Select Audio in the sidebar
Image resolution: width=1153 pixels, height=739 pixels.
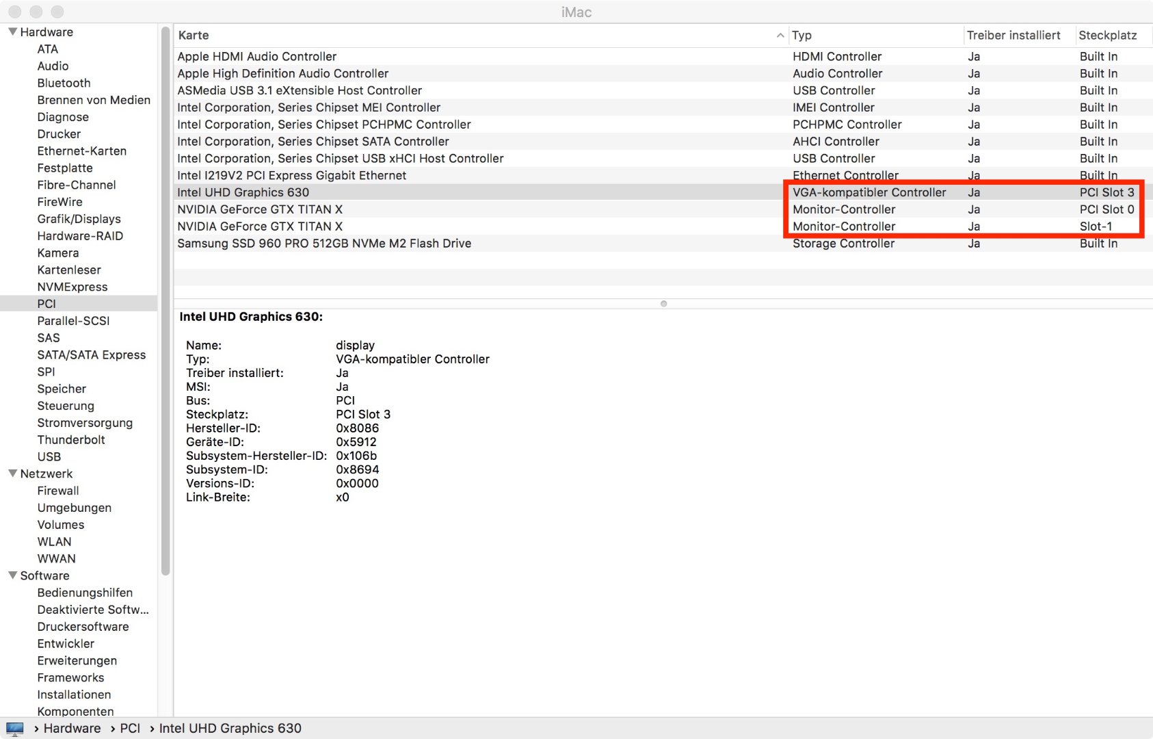point(53,66)
